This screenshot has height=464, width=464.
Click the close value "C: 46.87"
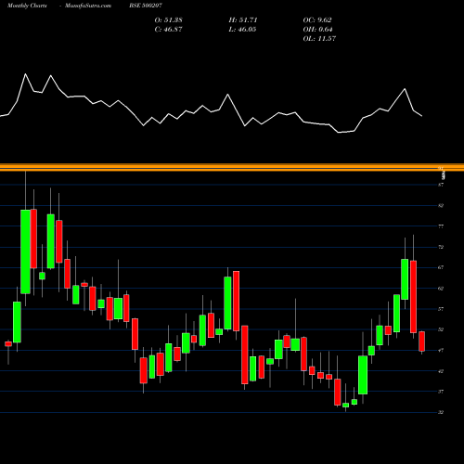pyautogui.click(x=168, y=30)
